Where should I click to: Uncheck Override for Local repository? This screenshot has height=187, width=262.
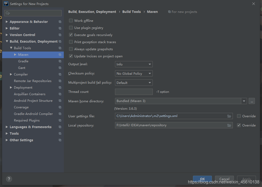point(239,125)
